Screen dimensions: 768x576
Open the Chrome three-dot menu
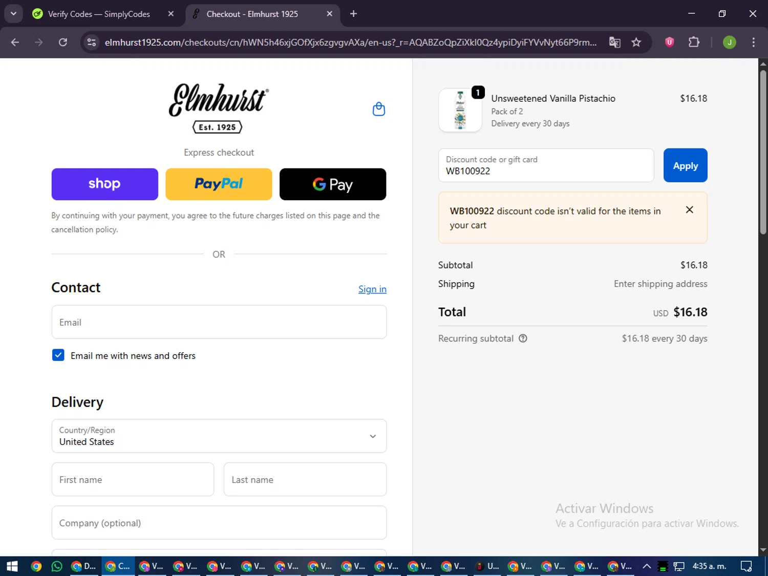click(x=753, y=42)
